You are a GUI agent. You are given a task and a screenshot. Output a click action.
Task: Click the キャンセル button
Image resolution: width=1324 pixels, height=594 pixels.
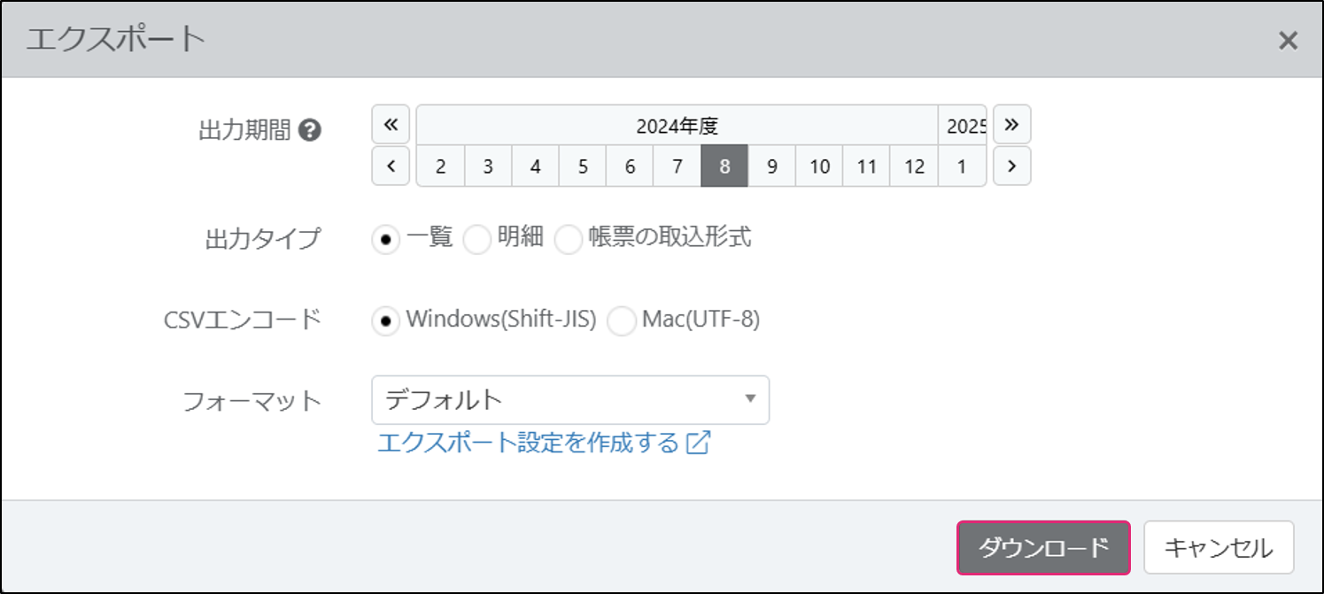click(x=1219, y=548)
